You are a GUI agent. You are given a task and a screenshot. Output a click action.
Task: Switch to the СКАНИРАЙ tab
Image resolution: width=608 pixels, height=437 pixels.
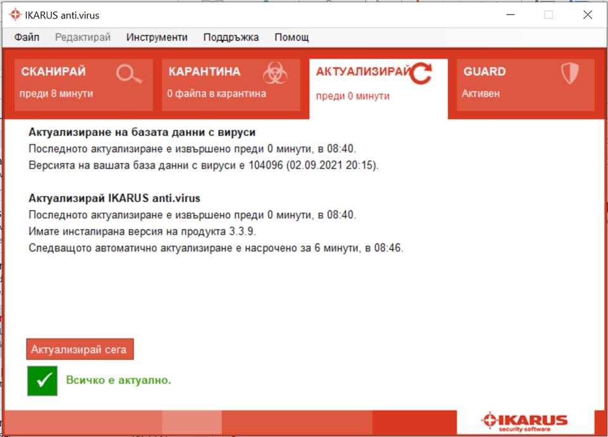(x=84, y=85)
